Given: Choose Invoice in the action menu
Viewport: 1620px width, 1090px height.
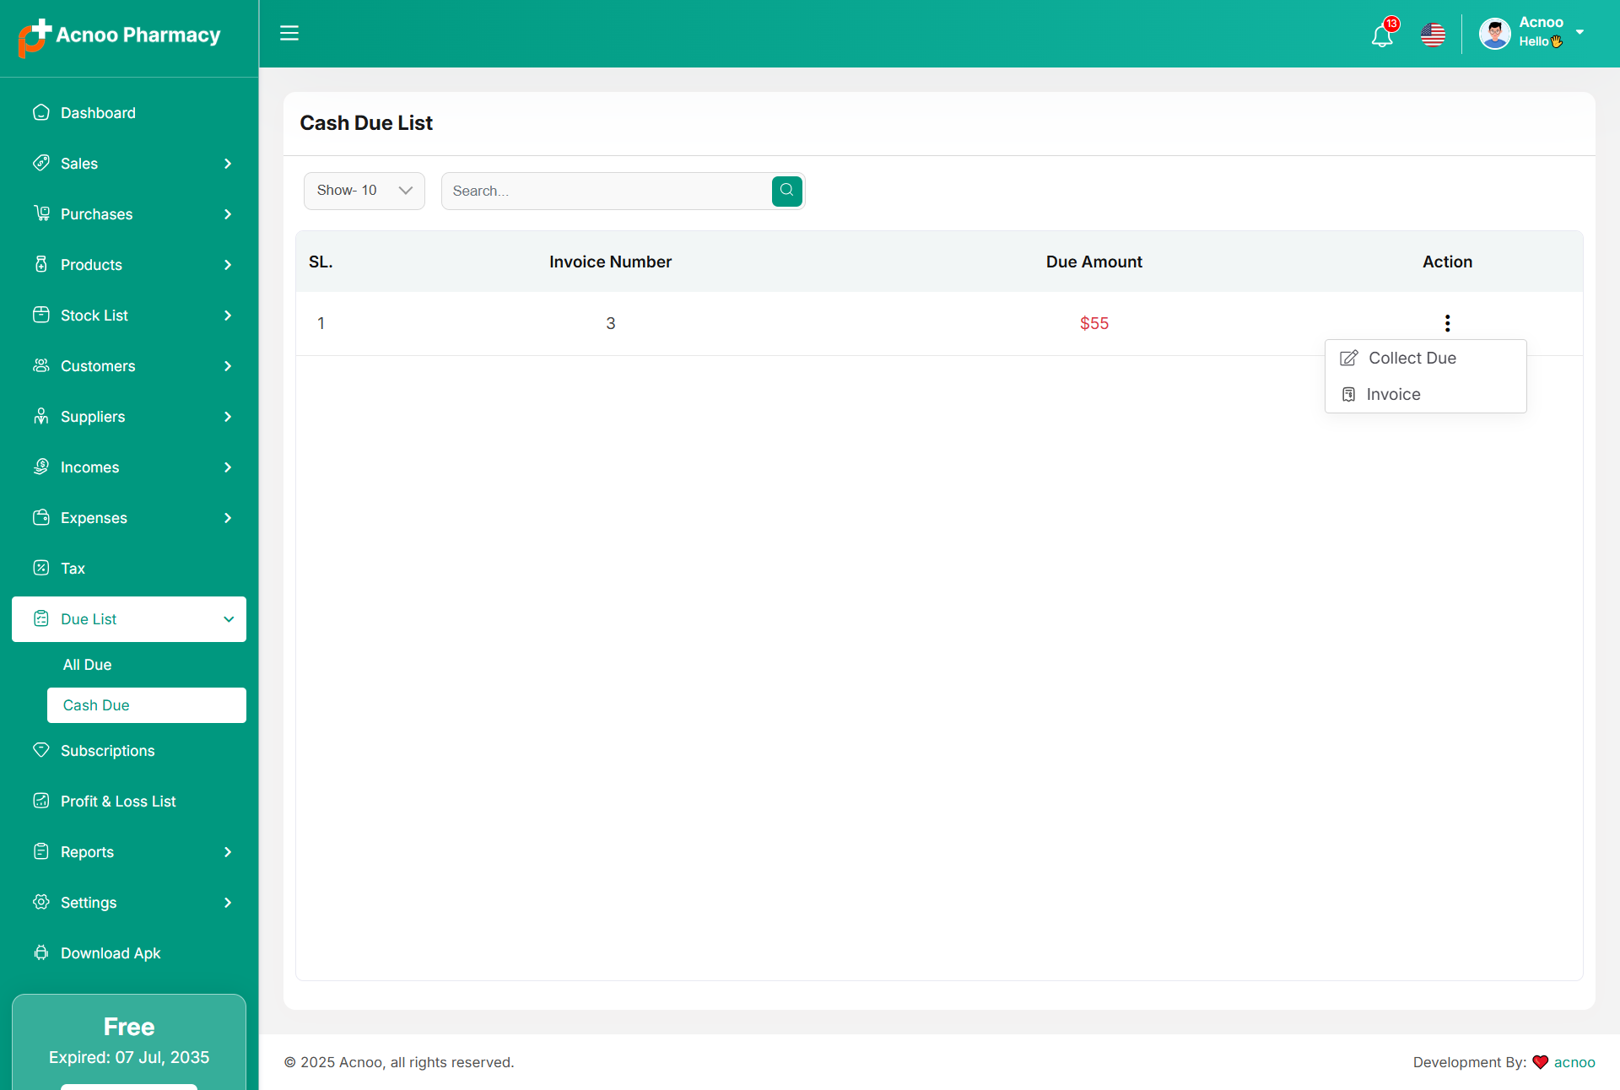Looking at the screenshot, I should (x=1393, y=395).
